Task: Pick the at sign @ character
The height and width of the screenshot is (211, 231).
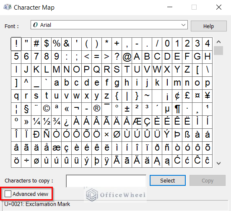Action: tap(127, 57)
